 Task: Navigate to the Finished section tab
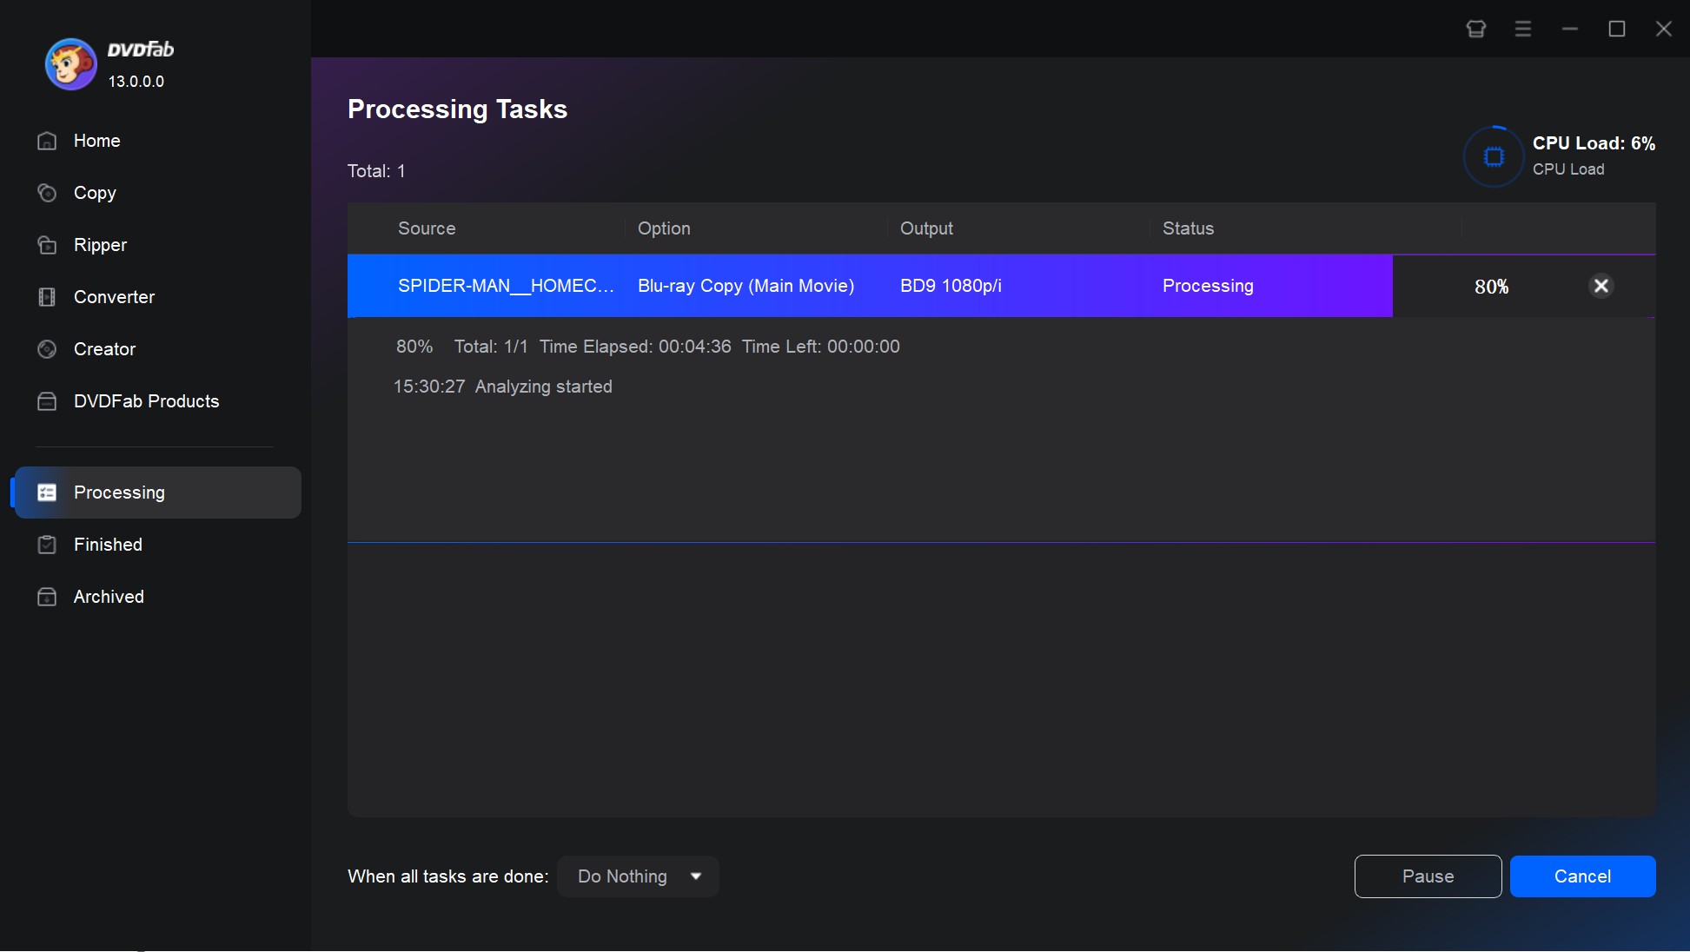(x=107, y=544)
